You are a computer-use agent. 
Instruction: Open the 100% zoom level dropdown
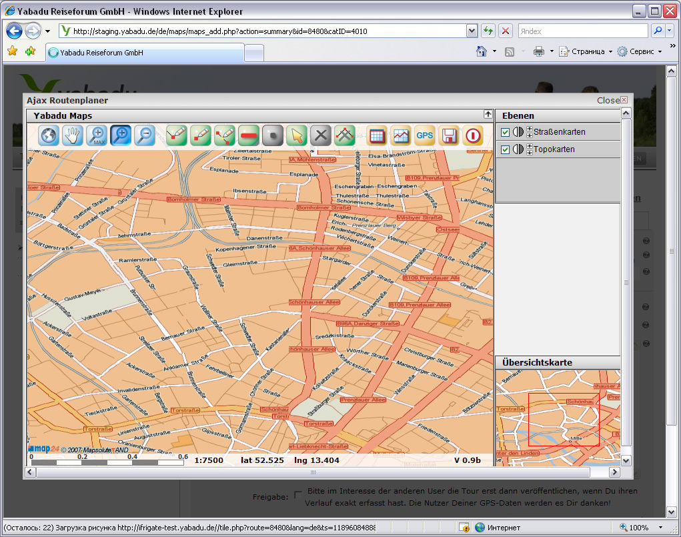660,528
